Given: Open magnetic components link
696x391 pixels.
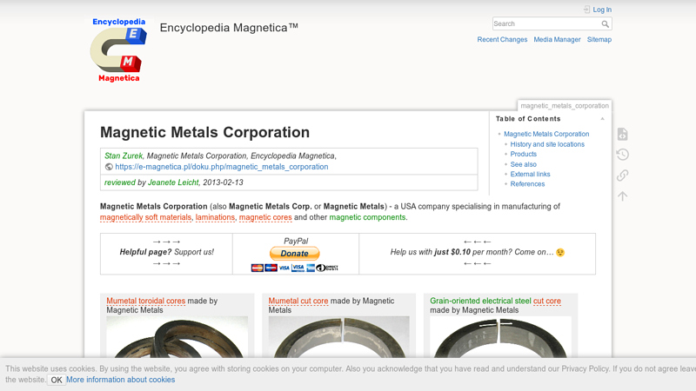Looking at the screenshot, I should click(367, 217).
